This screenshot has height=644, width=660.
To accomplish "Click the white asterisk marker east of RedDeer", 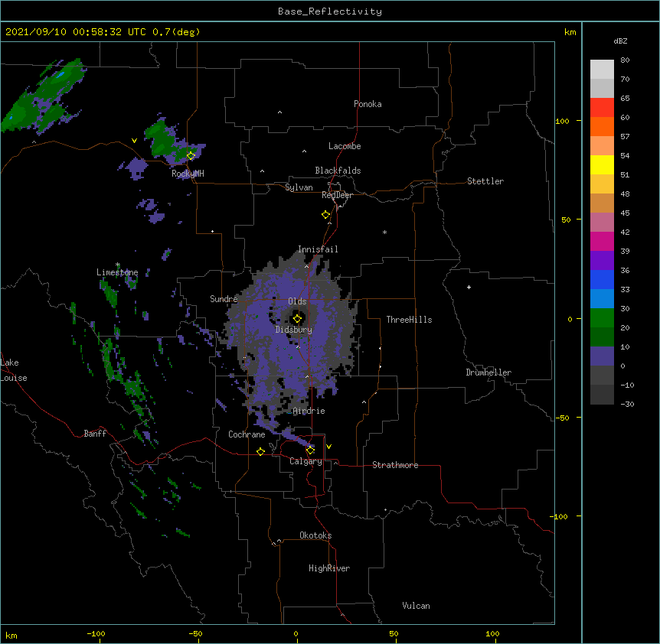I will pyautogui.click(x=384, y=233).
